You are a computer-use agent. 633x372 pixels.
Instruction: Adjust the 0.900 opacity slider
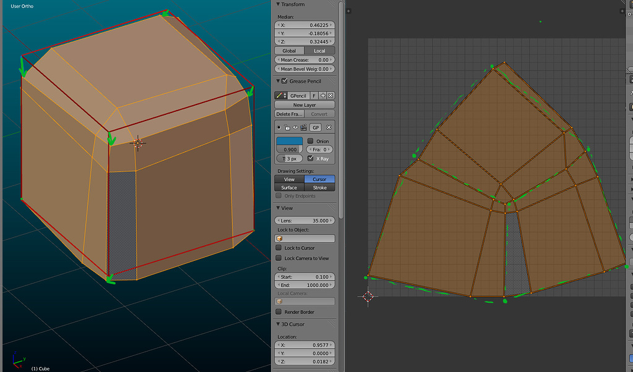point(290,150)
